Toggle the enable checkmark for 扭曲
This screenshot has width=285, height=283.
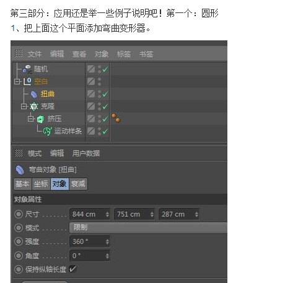(x=105, y=94)
